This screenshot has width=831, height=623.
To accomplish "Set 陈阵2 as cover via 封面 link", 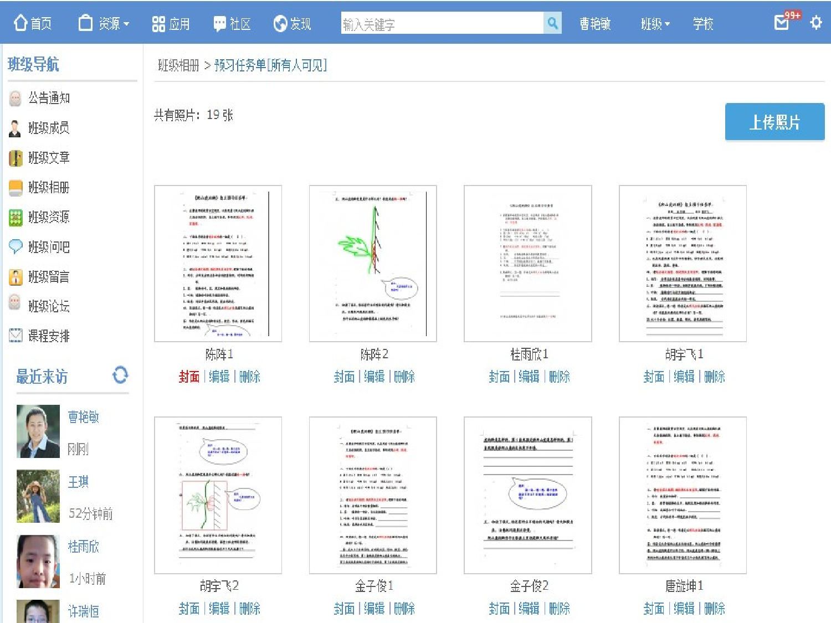I will [x=343, y=377].
